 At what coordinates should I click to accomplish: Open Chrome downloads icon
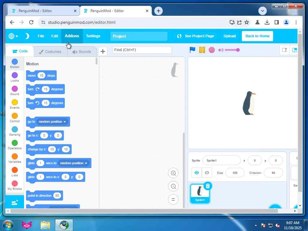[267, 22]
